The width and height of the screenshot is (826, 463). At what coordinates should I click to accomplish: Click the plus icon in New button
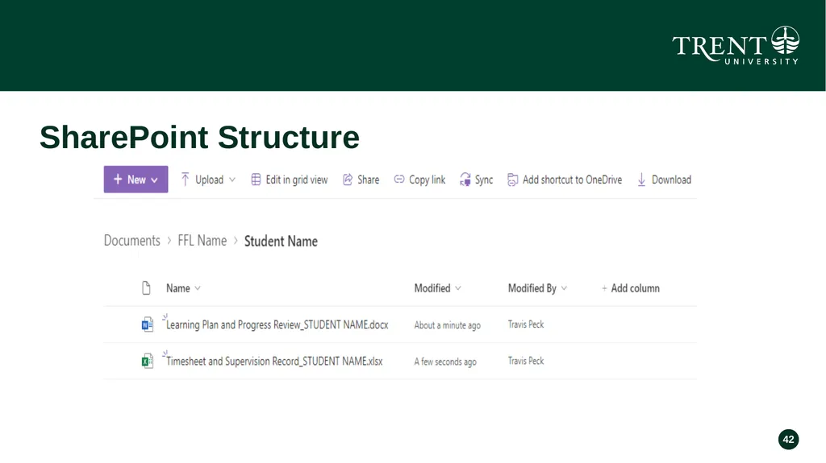[118, 180]
